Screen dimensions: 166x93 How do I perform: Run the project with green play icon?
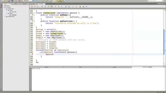[x=43, y=1]
